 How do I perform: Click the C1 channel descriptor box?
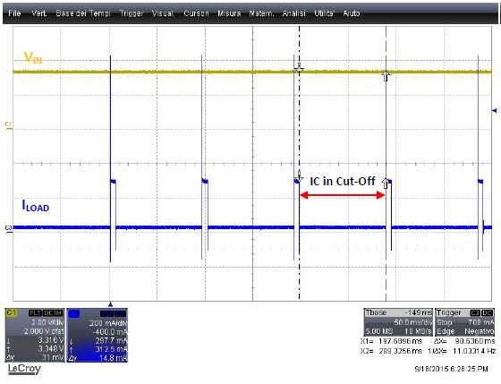[35, 335]
